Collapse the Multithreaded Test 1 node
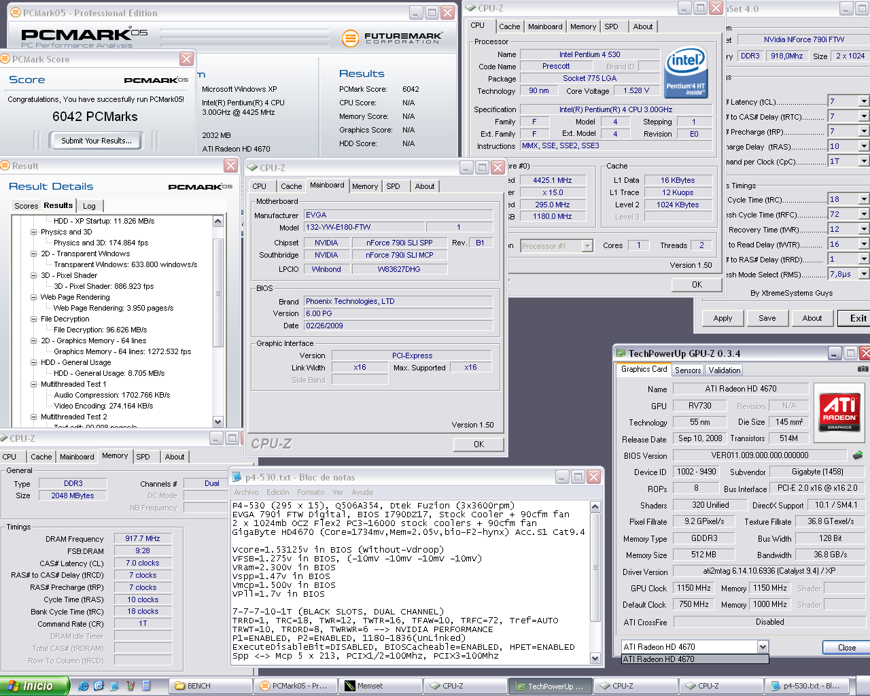The width and height of the screenshot is (870, 696). click(x=34, y=384)
